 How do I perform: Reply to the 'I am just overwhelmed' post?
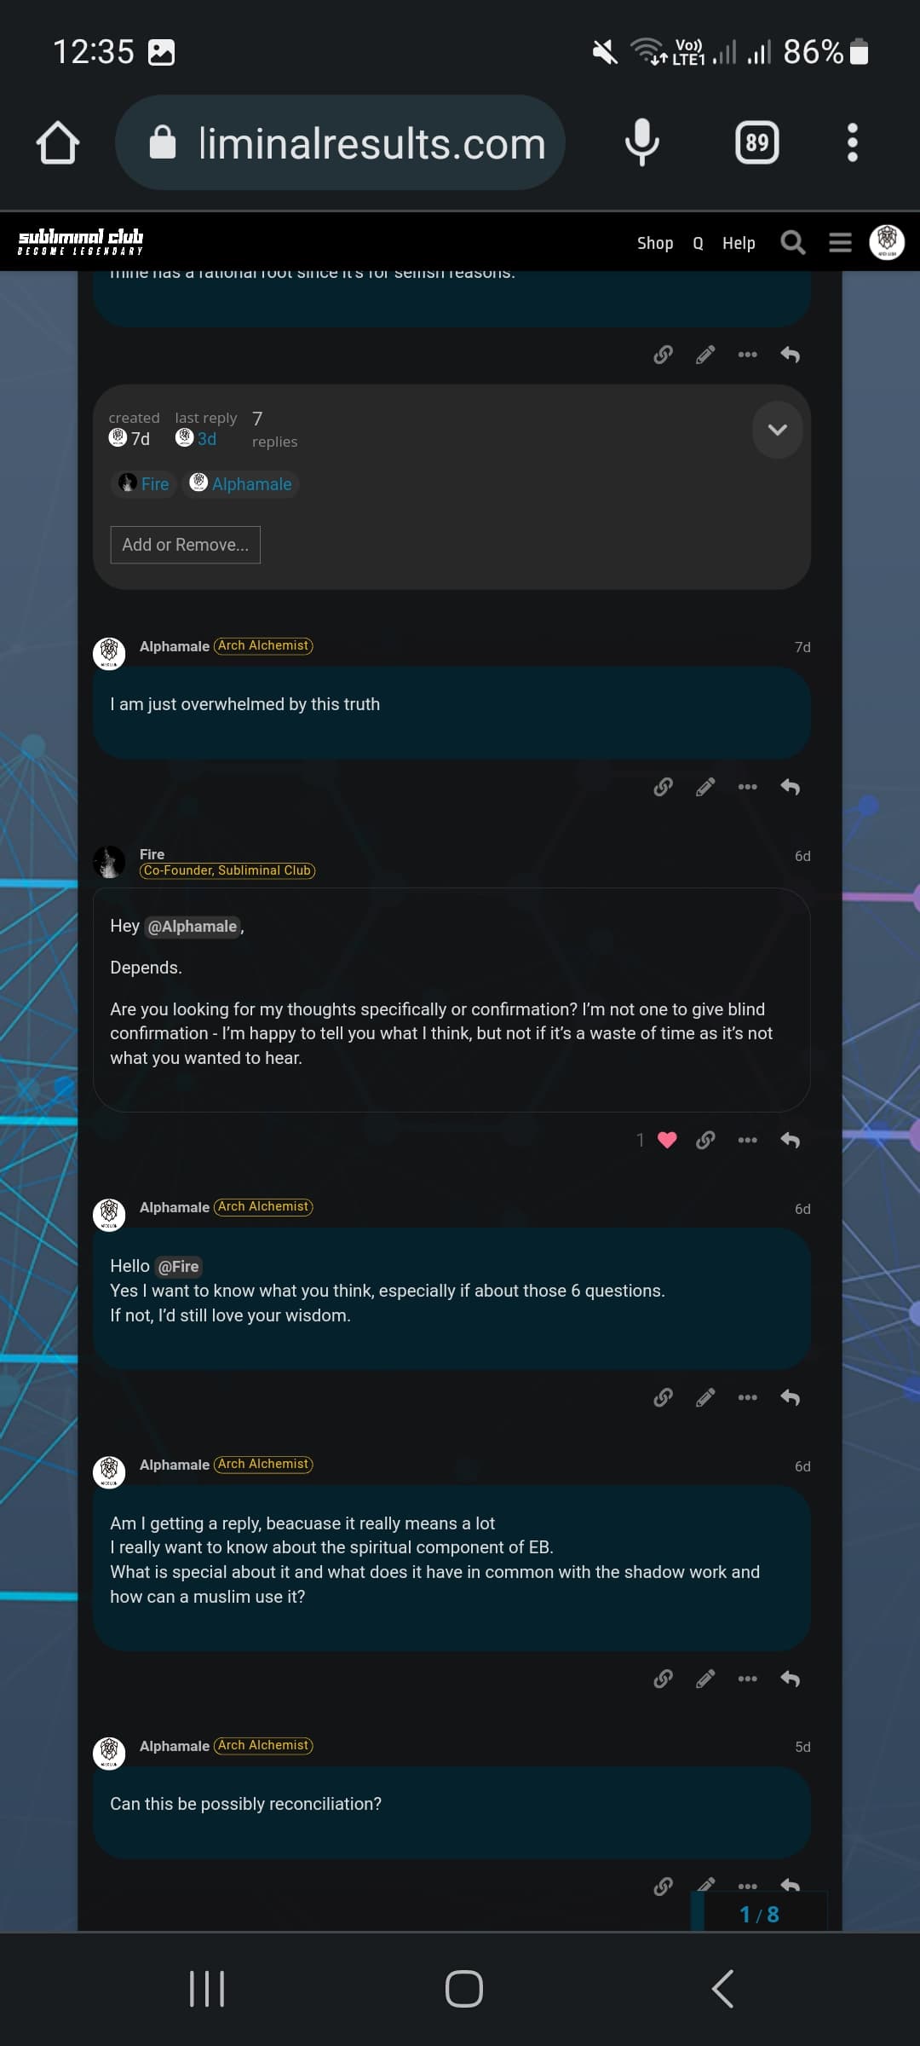(x=791, y=787)
